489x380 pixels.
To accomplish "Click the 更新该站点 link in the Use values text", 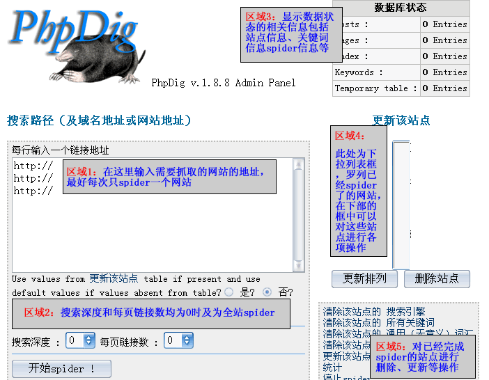I will (114, 278).
